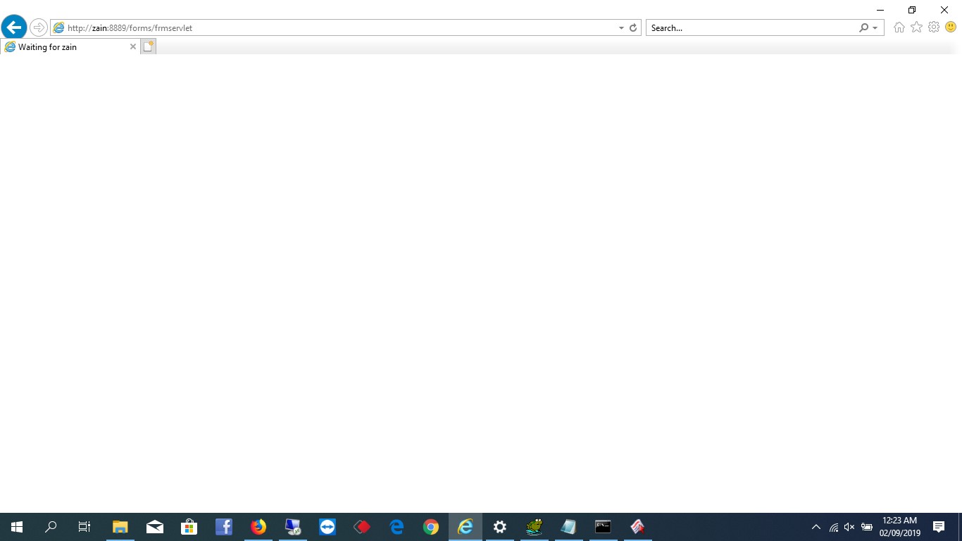Open the Remote Desktop computer icon on taskbar
This screenshot has width=962, height=541.
[x=293, y=527]
